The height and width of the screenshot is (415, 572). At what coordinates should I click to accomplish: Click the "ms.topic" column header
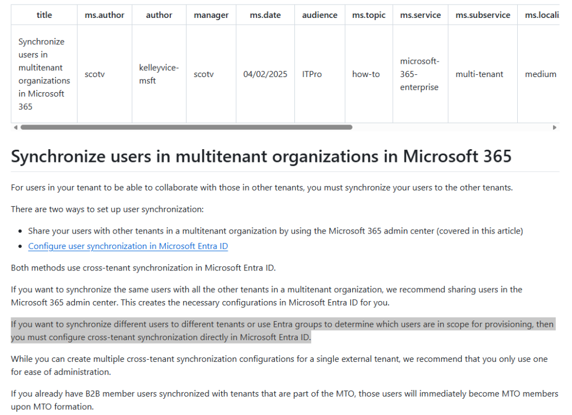(369, 15)
